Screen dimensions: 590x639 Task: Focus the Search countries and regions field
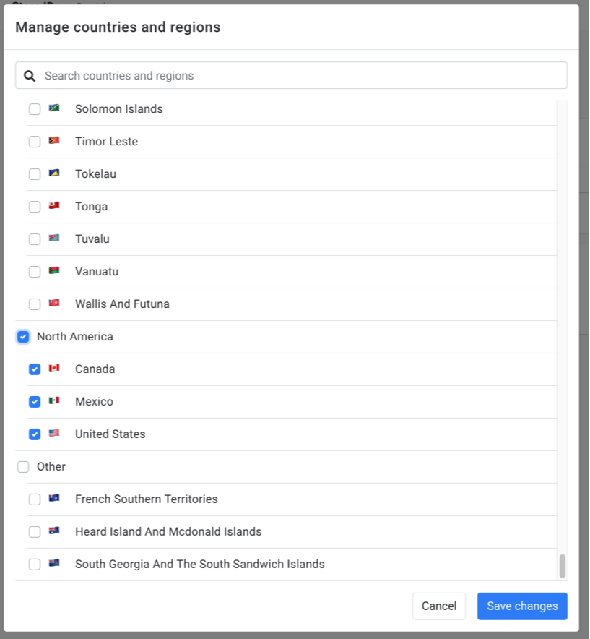(291, 75)
